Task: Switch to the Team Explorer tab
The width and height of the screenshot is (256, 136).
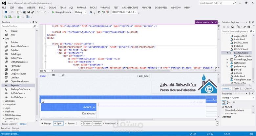Action: (238, 89)
